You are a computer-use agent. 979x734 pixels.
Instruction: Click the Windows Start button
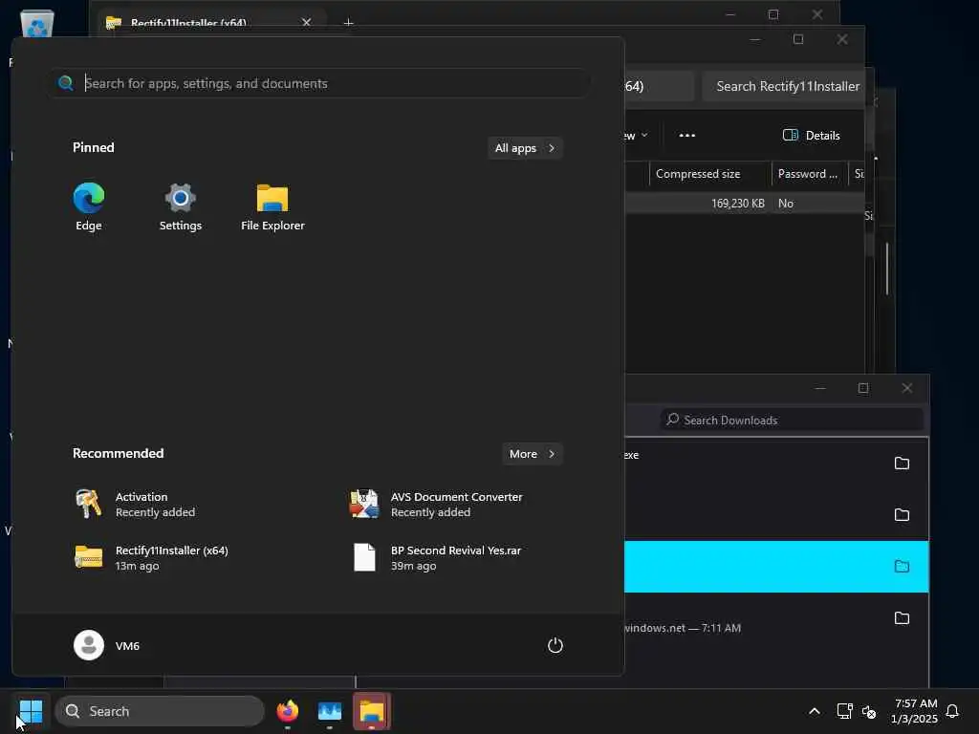click(31, 711)
